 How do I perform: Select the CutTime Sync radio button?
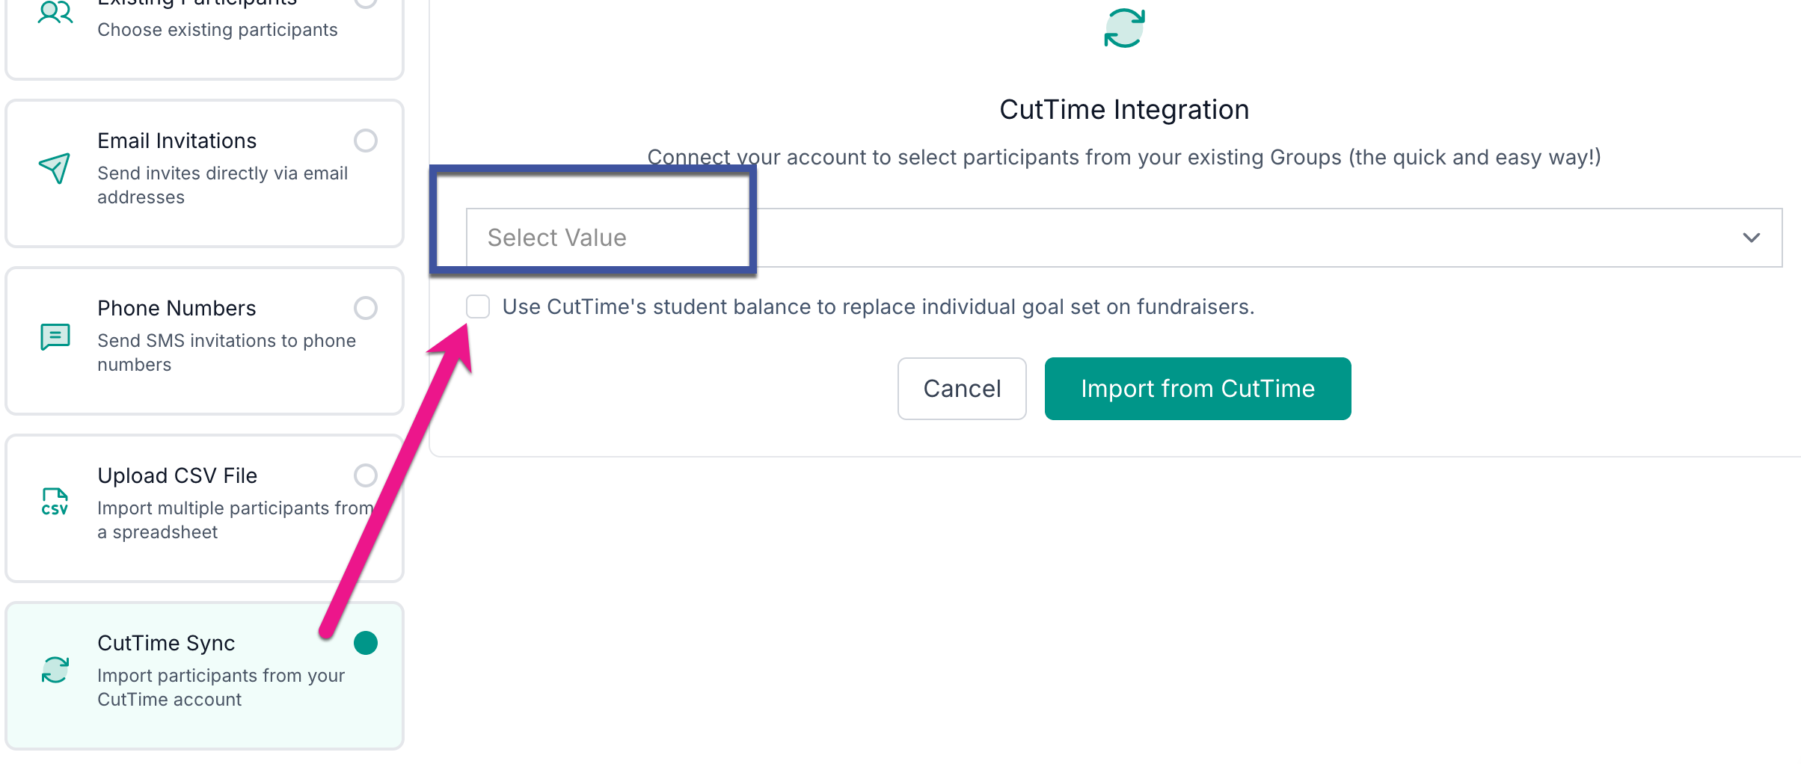366,643
